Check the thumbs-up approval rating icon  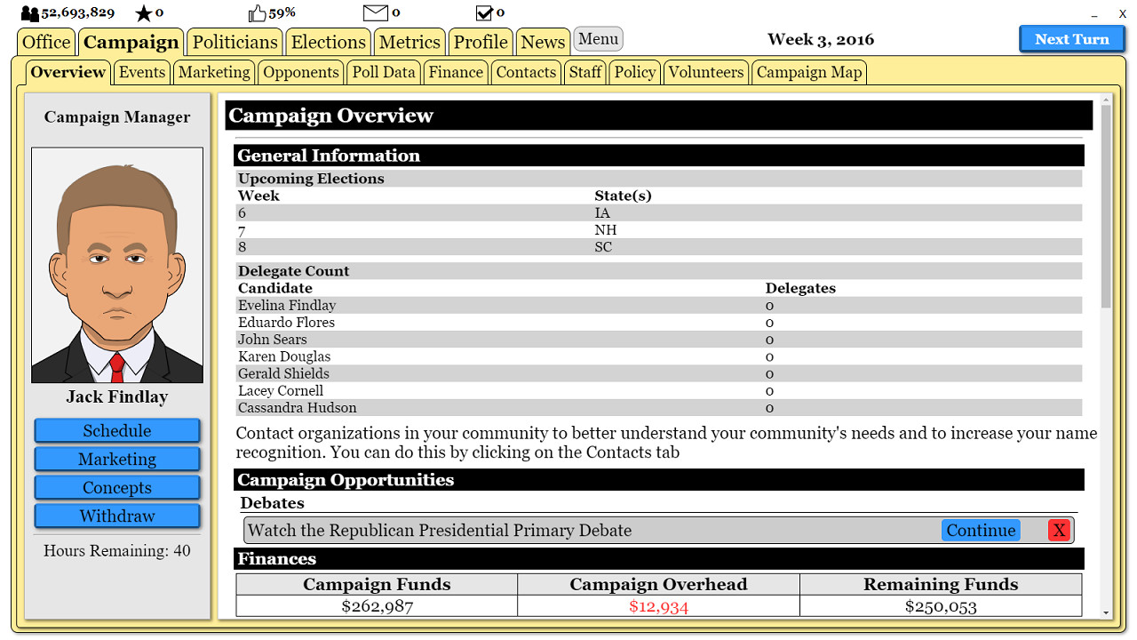(x=257, y=12)
